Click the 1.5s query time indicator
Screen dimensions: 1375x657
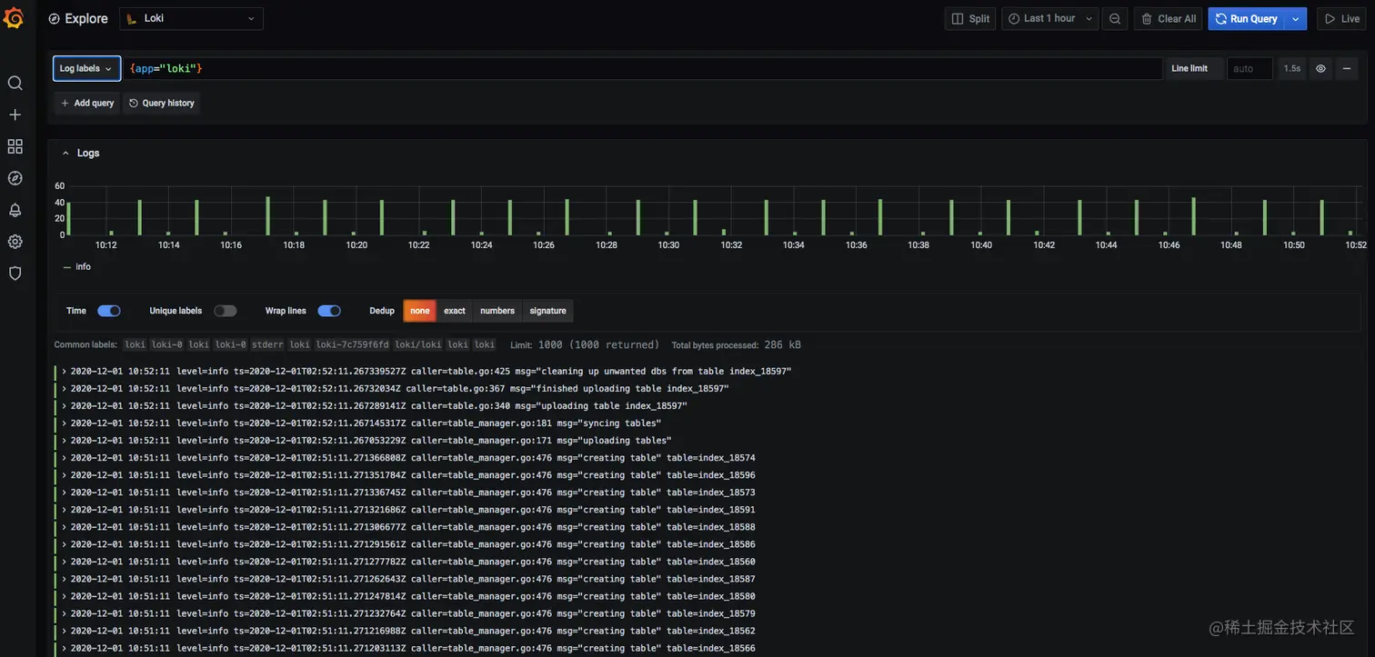tap(1291, 68)
